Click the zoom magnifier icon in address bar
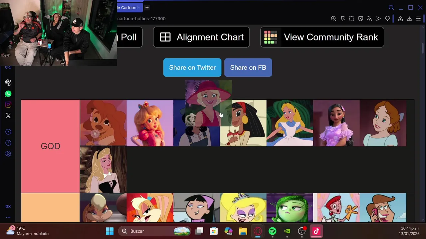This screenshot has width=426, height=239. pos(333,19)
